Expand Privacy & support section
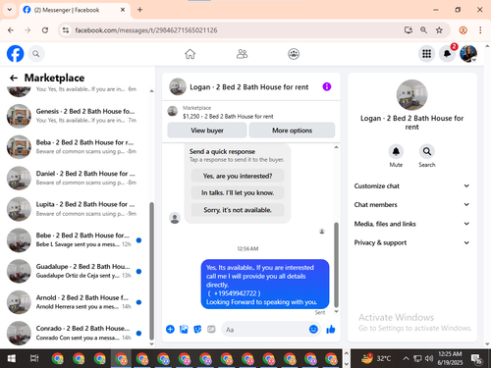Screen dimensions: 491x368 [411, 242]
